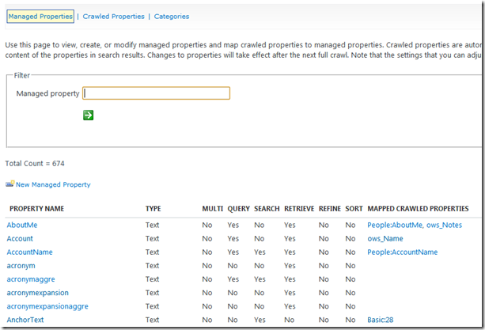This screenshot has height=330, width=485.
Task: Select Type cell Text in AboutMe row
Action: (152, 225)
